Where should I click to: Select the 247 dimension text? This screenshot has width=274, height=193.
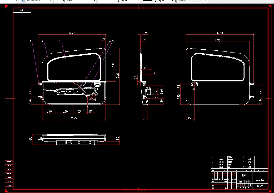(81, 111)
